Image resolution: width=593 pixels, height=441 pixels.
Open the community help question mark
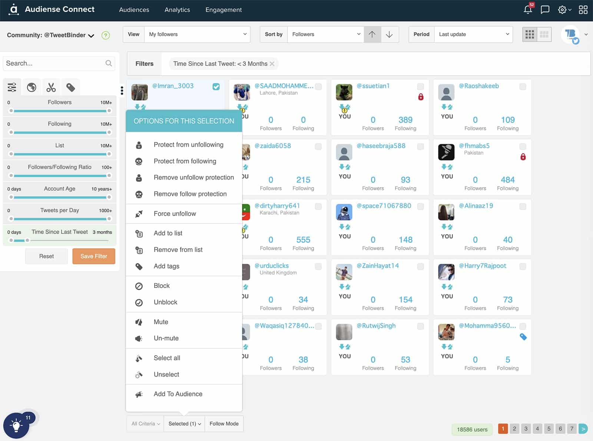[x=106, y=35]
